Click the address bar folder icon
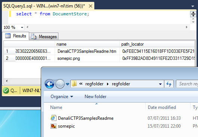 pyautogui.click(x=74, y=83)
